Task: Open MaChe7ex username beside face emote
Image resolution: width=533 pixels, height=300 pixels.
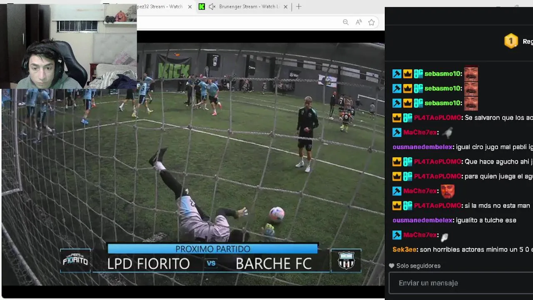Action: (x=420, y=191)
